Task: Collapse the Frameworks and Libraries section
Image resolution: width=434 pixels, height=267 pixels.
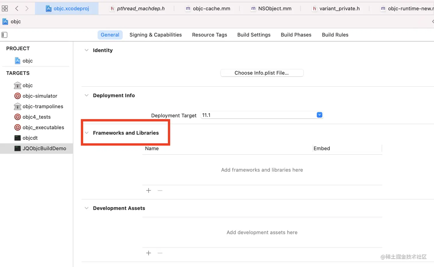Action: tap(86, 133)
